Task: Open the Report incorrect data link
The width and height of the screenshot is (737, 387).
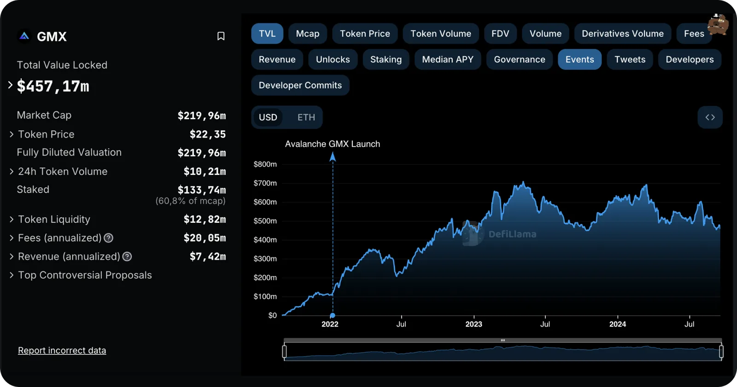Action: 62,351
